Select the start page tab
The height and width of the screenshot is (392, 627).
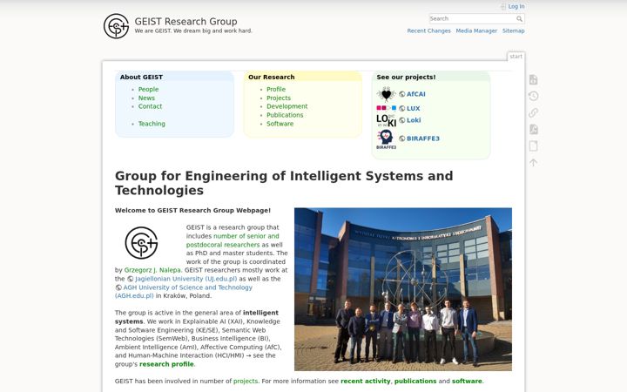click(x=516, y=57)
